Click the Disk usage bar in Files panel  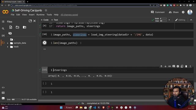click(x=16, y=99)
